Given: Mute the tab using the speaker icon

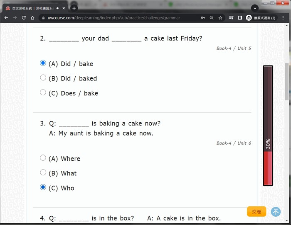Looking at the screenshot, I should pos(58,8).
